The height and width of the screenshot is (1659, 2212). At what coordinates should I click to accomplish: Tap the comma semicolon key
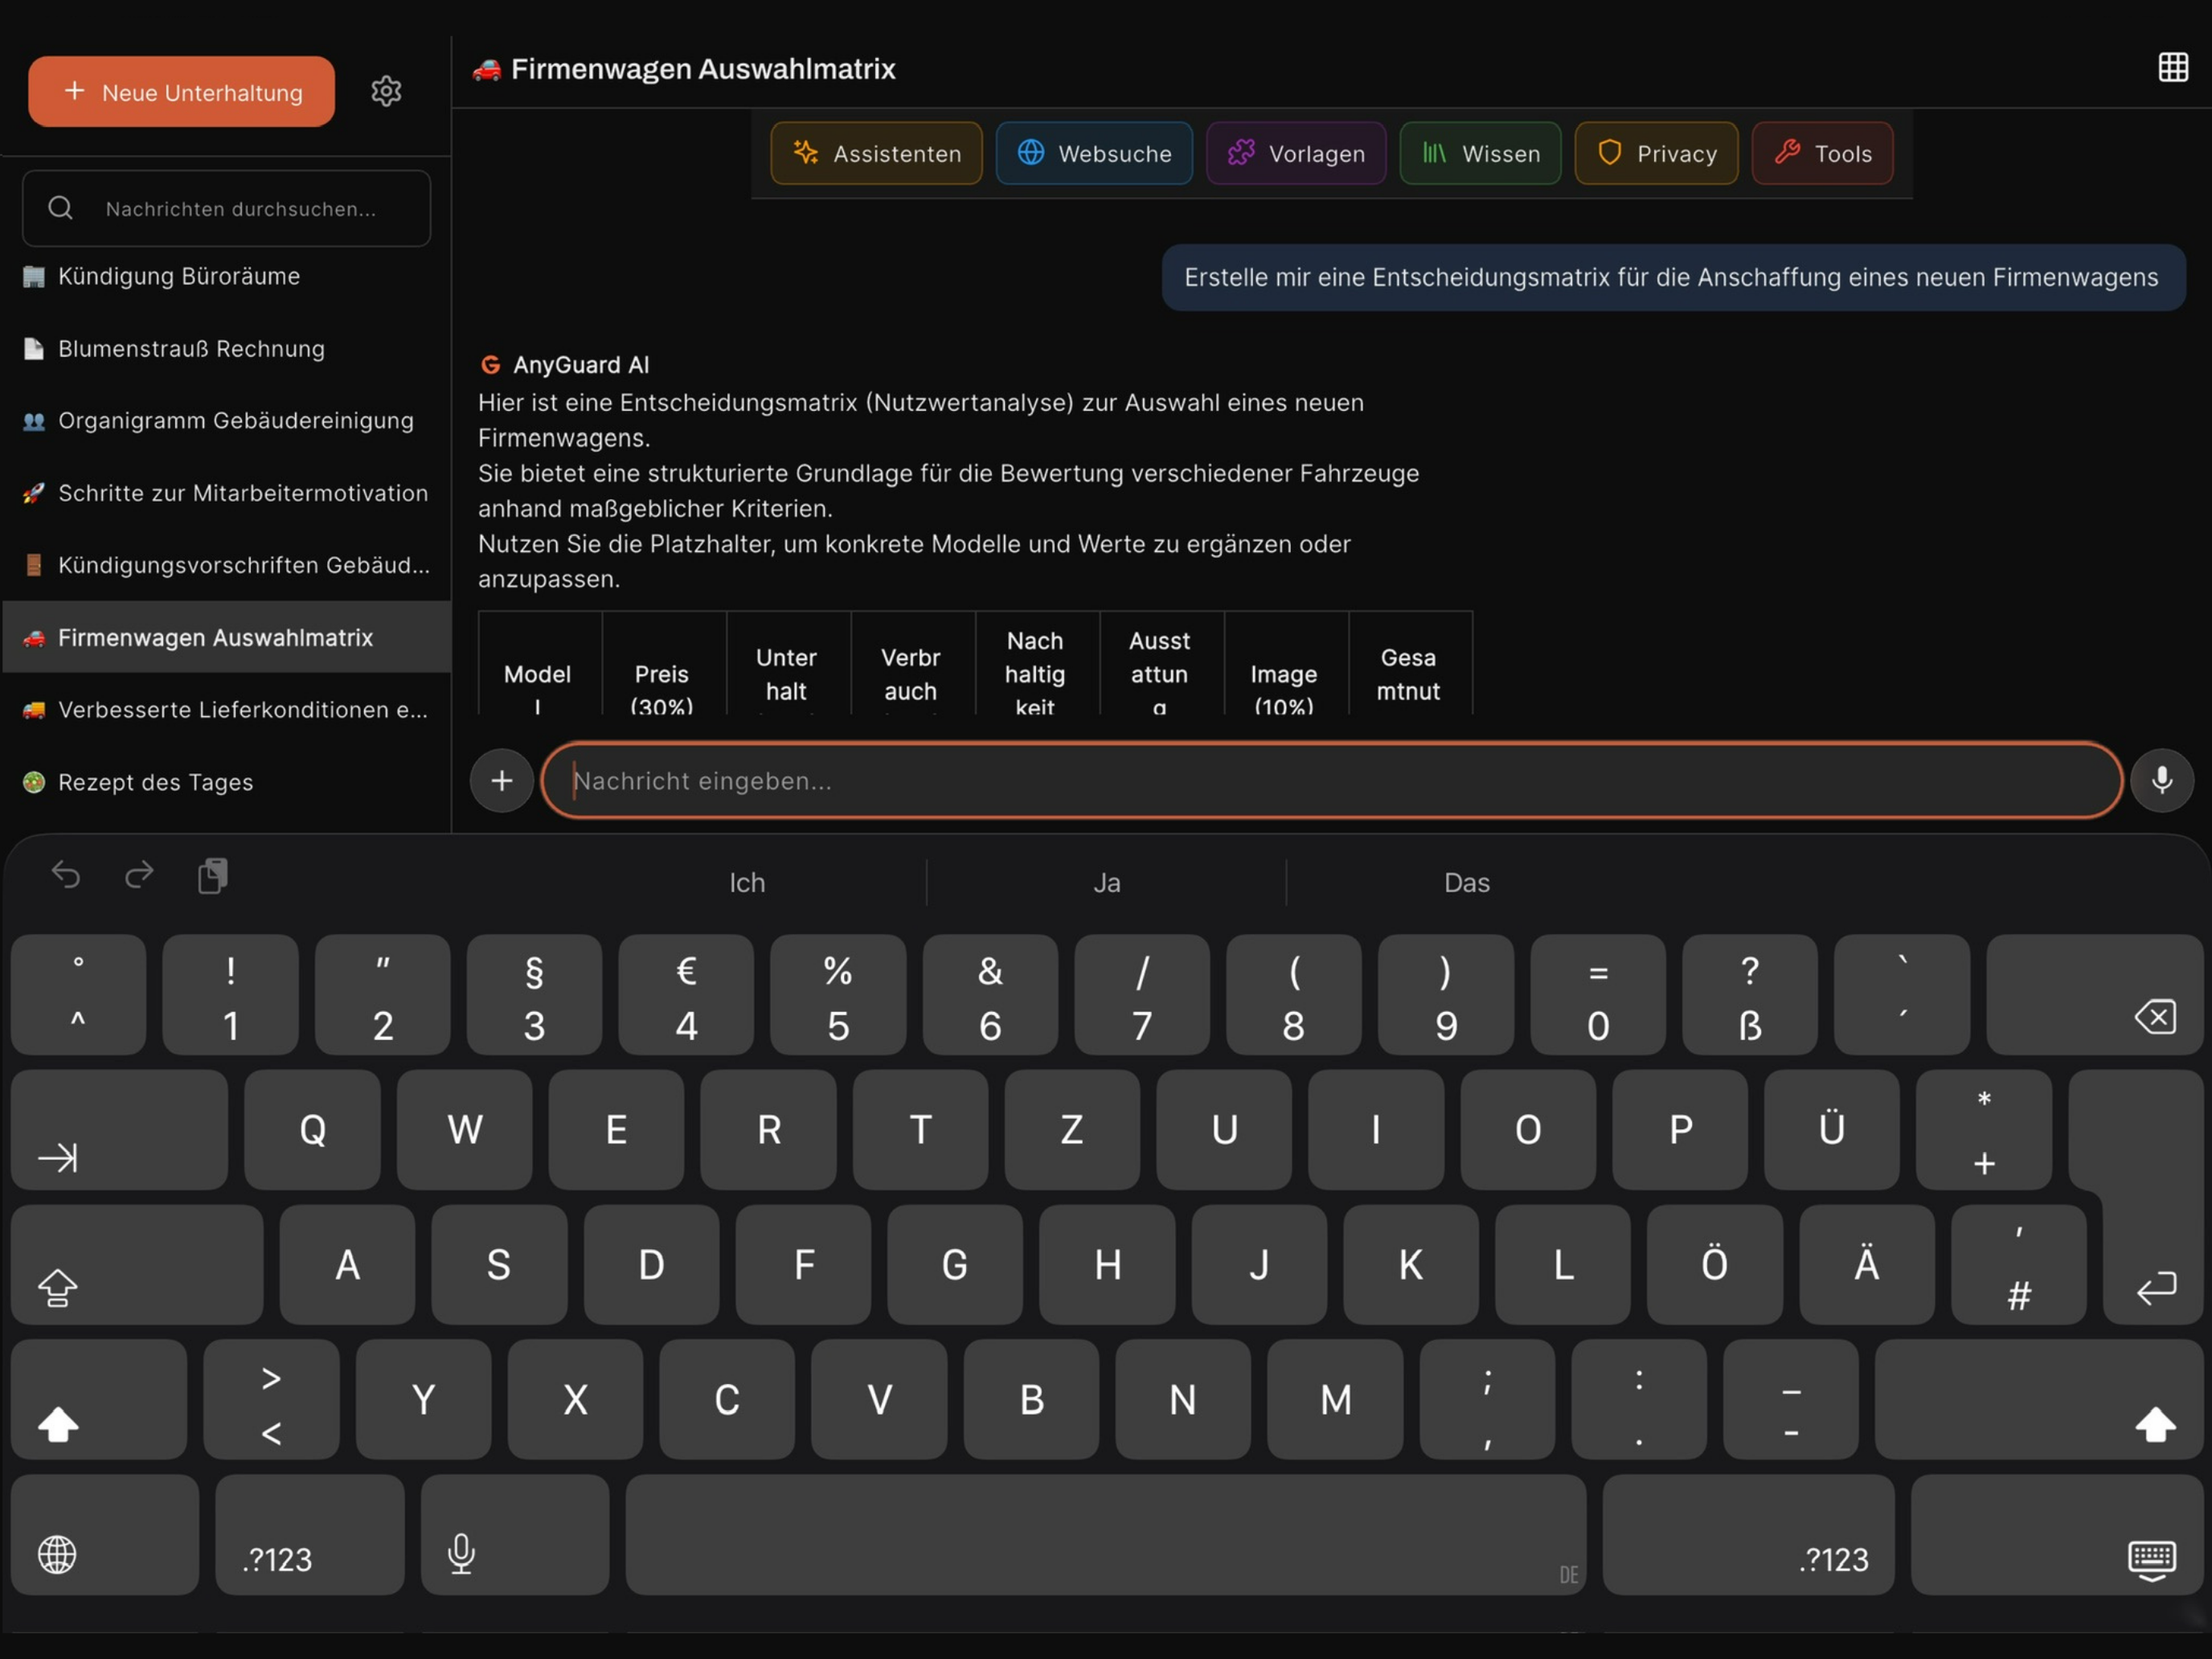(x=1487, y=1400)
